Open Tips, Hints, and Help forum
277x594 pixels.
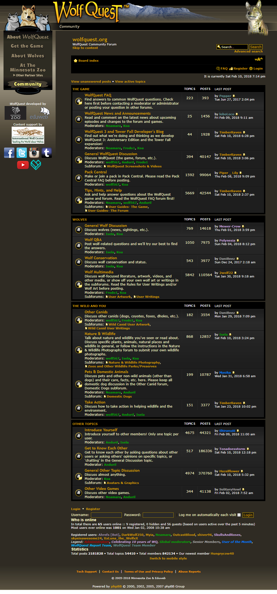(103, 190)
